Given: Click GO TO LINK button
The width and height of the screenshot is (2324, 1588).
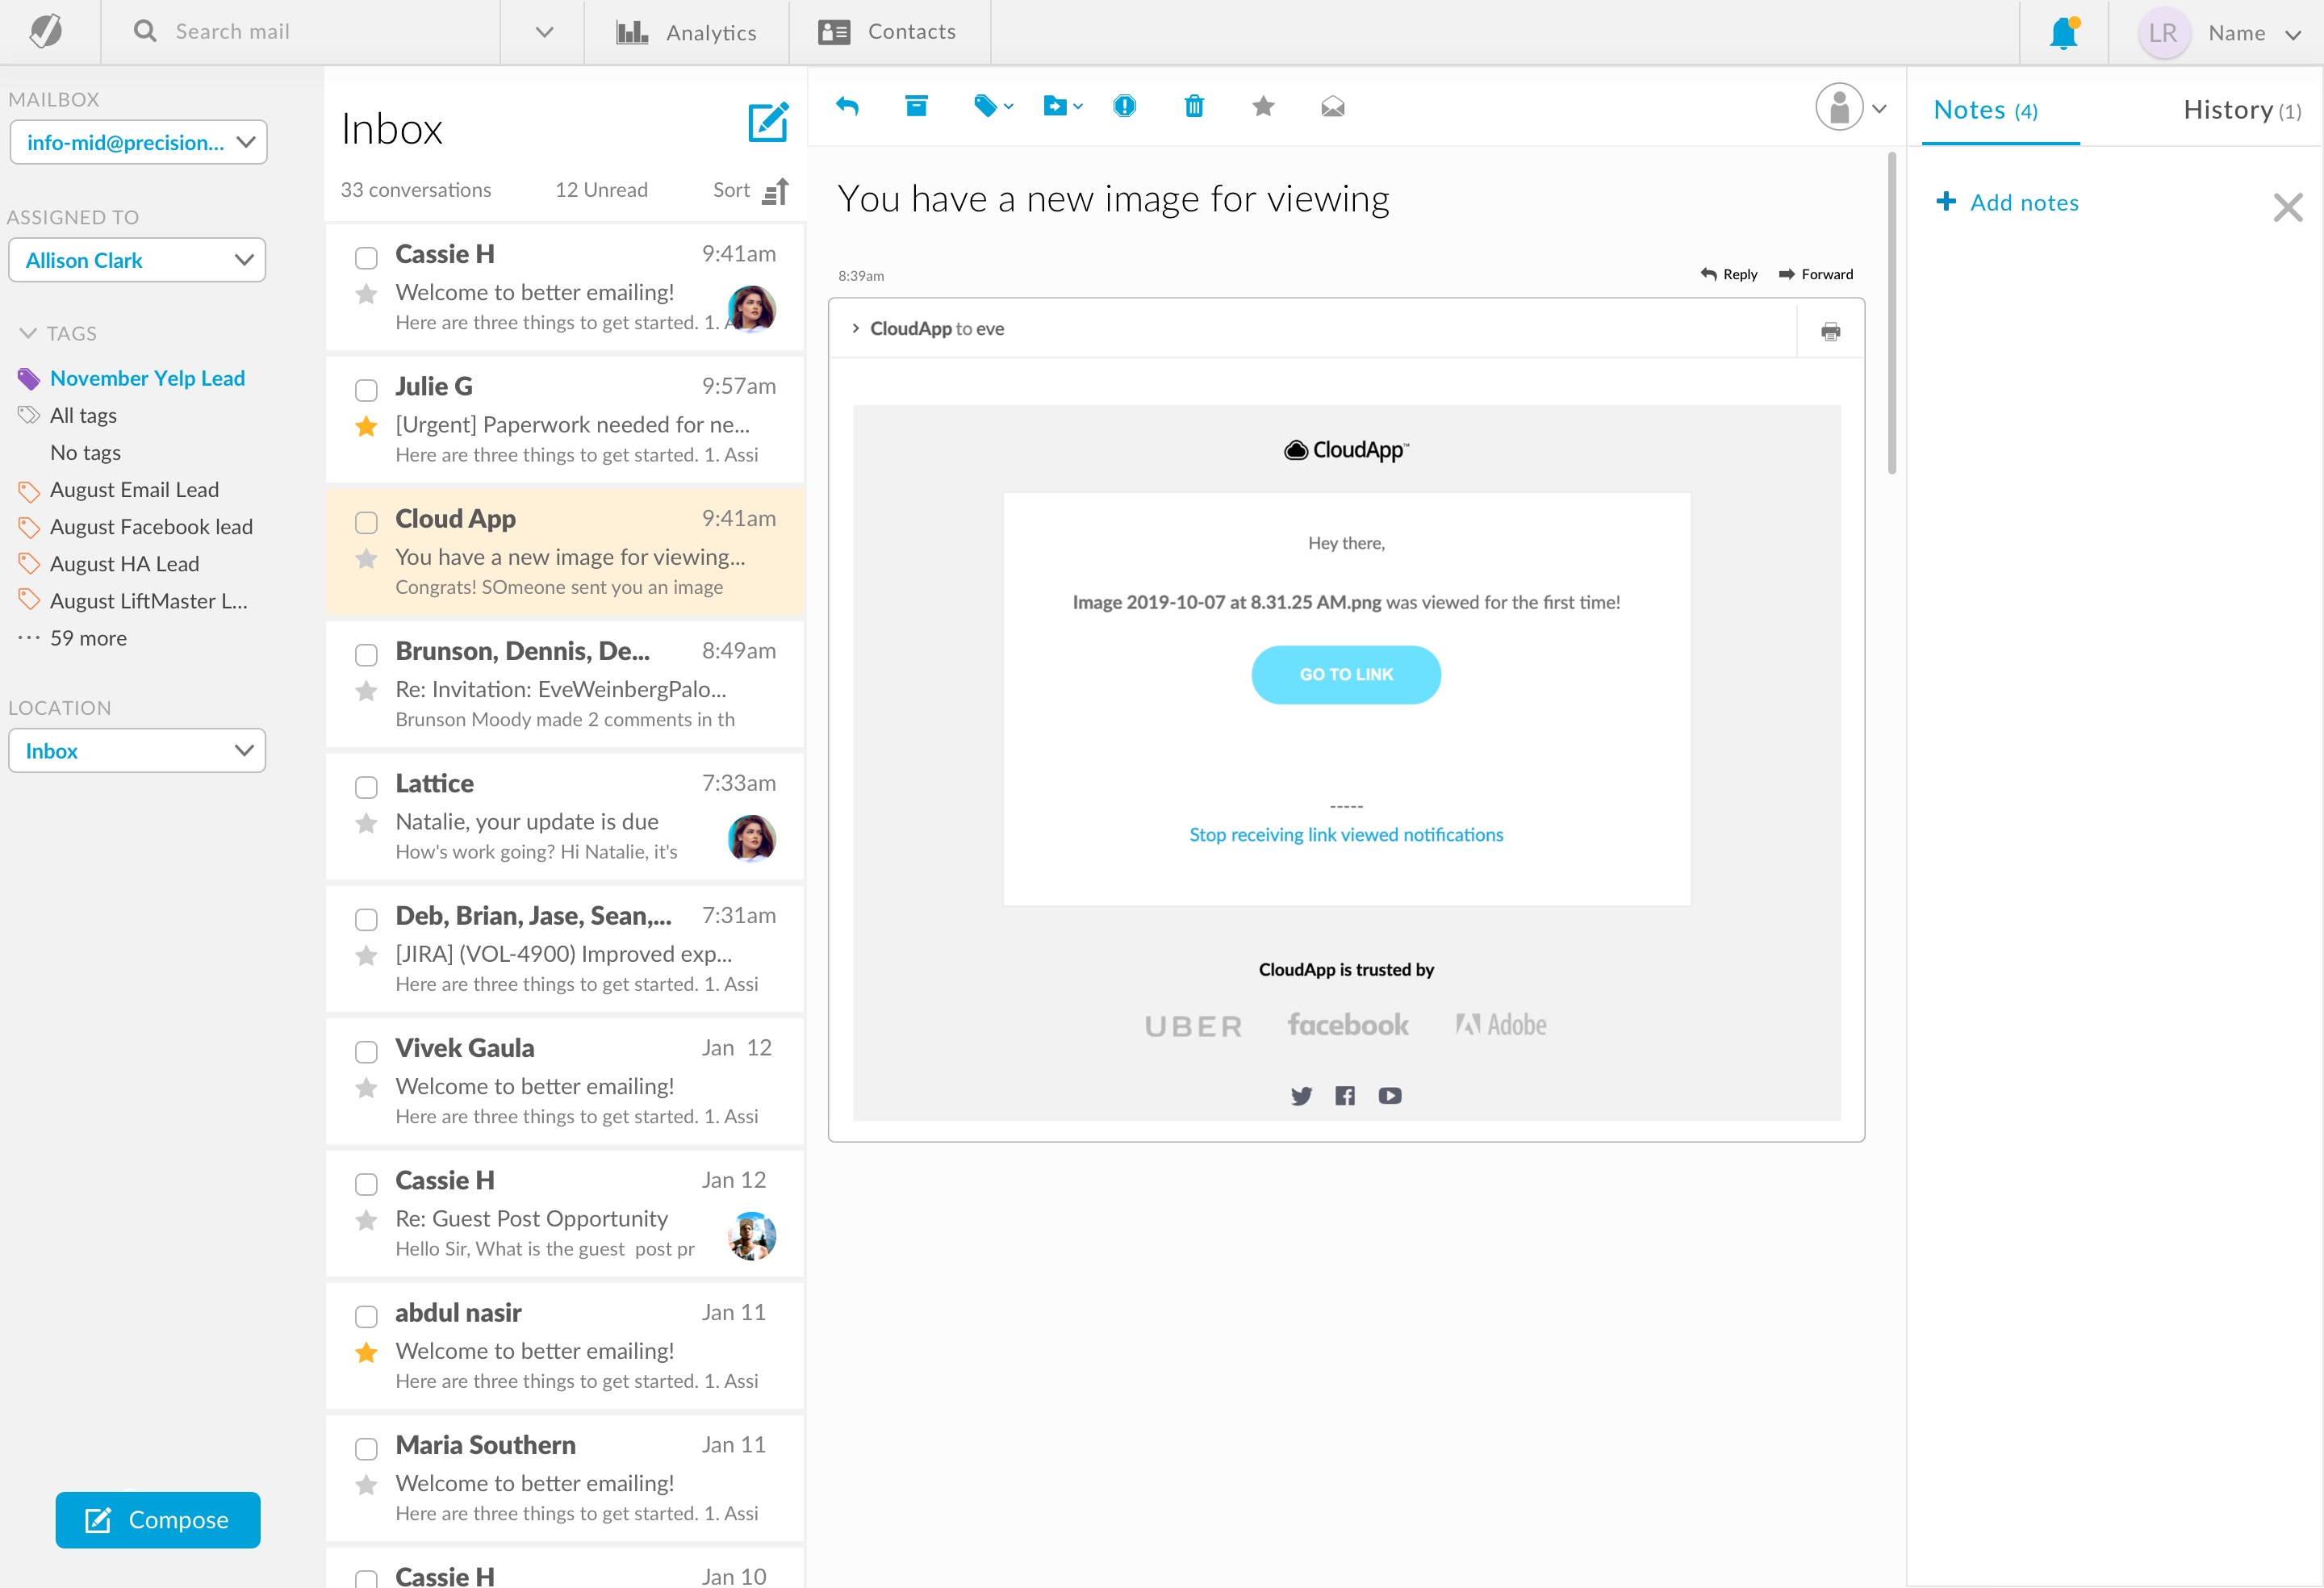Looking at the screenshot, I should pos(1346,675).
